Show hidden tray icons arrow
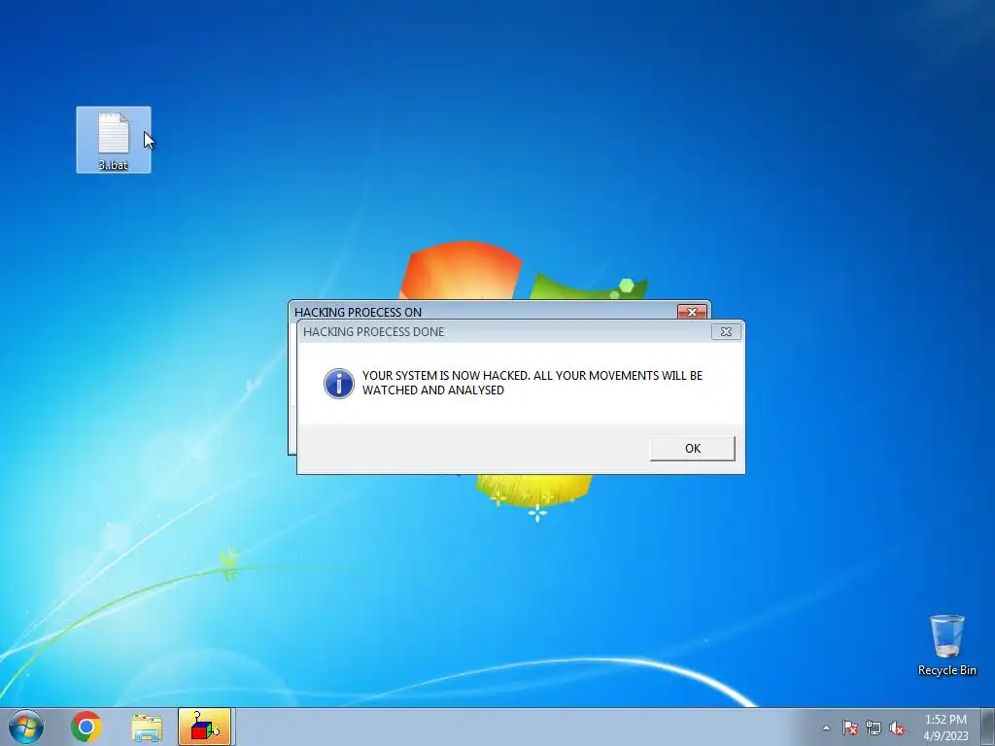 click(826, 728)
